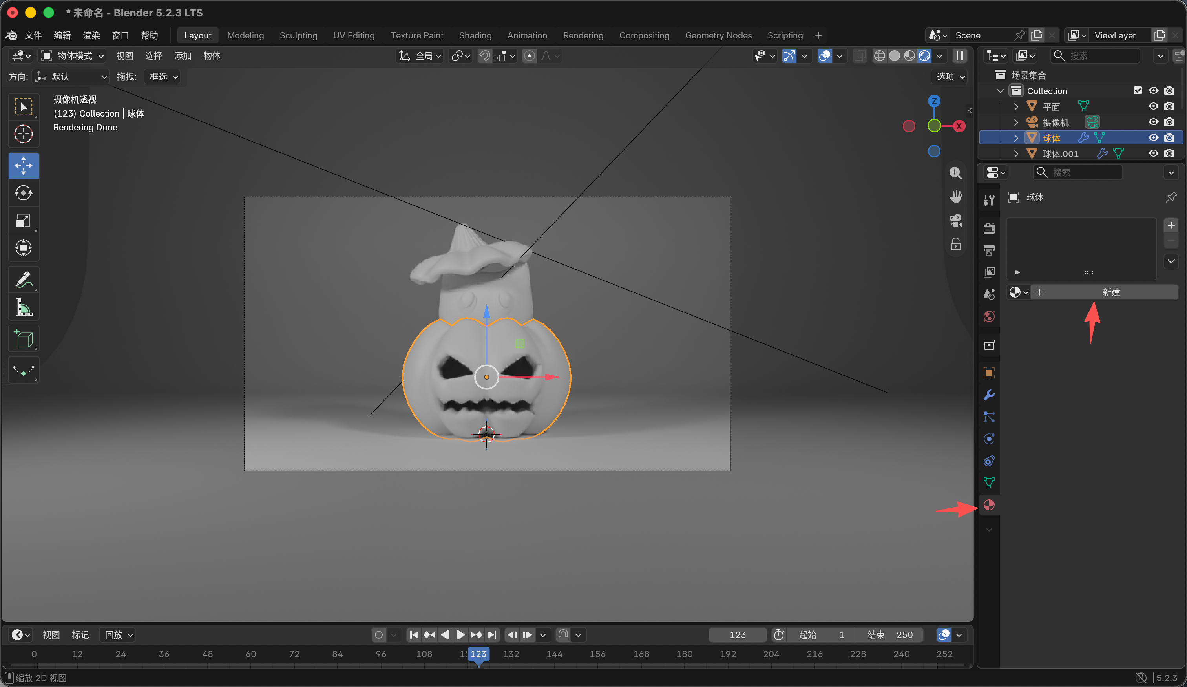The image size is (1187, 687).
Task: Open the Physics properties tab
Action: point(989,439)
